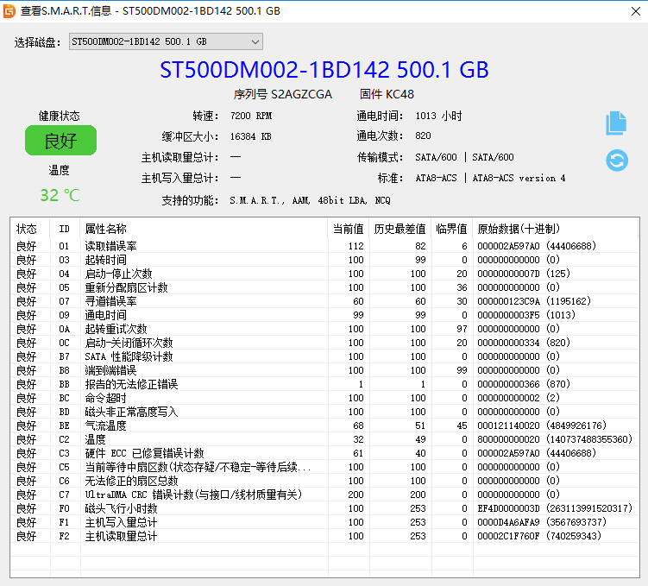This screenshot has width=648, height=586.
Task: Click the blue refresh icon
Action: point(617,161)
